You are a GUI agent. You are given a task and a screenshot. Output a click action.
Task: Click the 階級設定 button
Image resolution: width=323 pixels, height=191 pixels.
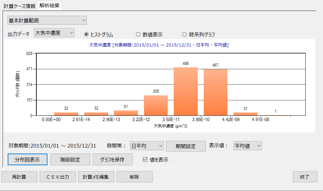[70, 160]
